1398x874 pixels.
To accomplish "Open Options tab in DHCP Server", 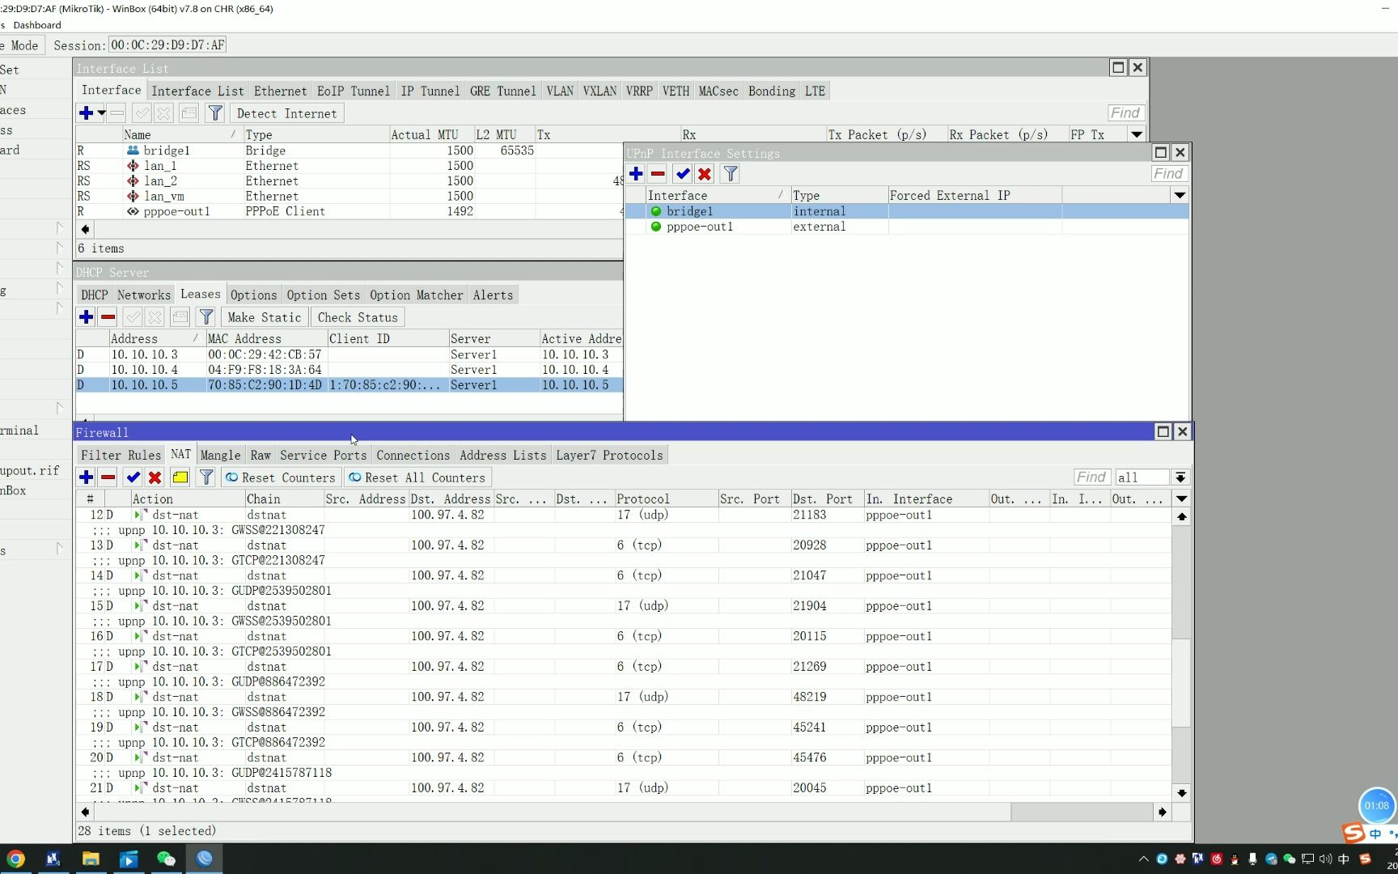I will [253, 295].
